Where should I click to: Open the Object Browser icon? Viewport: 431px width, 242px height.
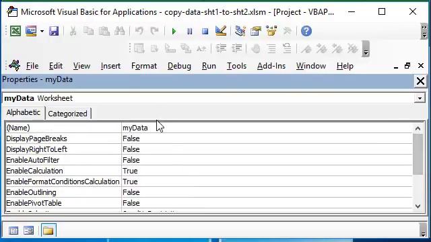(x=271, y=31)
